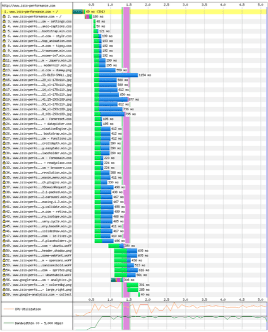
Task: Select highlighted row 1 www.isis-performance.com
Action: click(134, 12)
